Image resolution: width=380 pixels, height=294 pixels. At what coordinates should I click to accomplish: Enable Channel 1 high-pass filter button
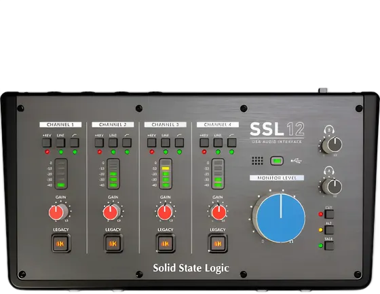[75, 143]
